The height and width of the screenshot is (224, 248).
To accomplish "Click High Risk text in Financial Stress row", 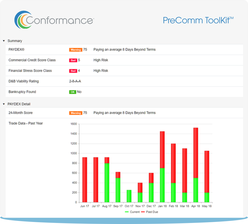I will [101, 71].
